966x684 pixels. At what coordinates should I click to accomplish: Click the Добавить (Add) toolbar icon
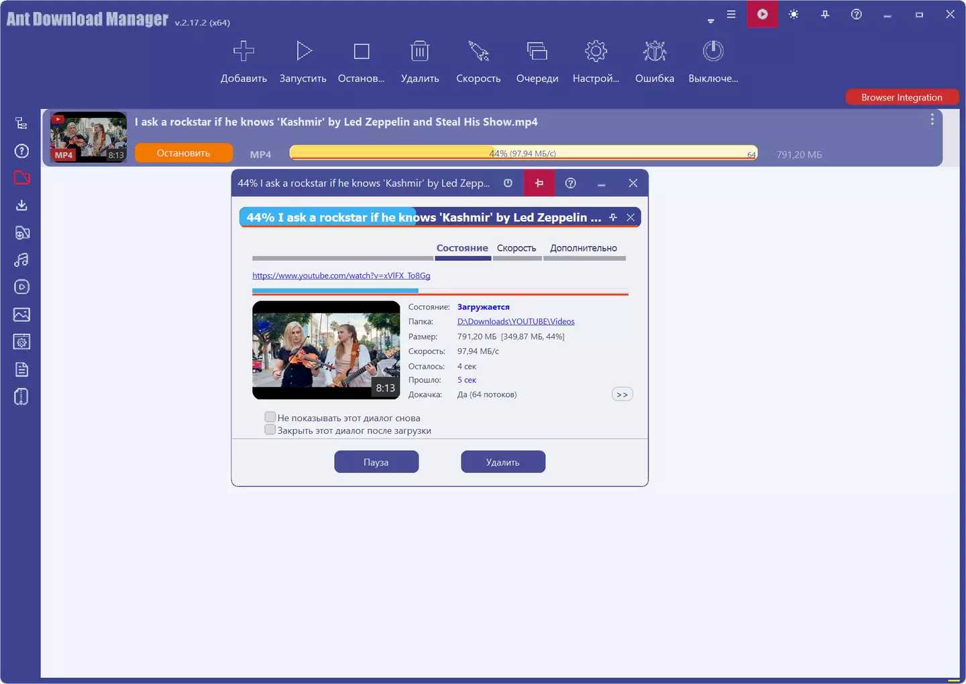pyautogui.click(x=244, y=52)
